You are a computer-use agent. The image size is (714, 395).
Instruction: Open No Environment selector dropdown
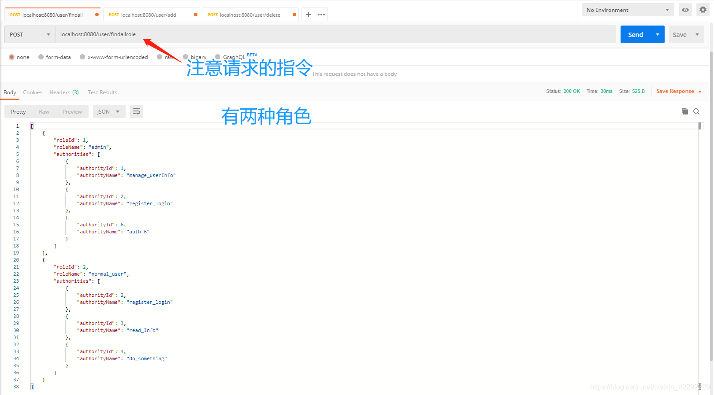point(628,10)
